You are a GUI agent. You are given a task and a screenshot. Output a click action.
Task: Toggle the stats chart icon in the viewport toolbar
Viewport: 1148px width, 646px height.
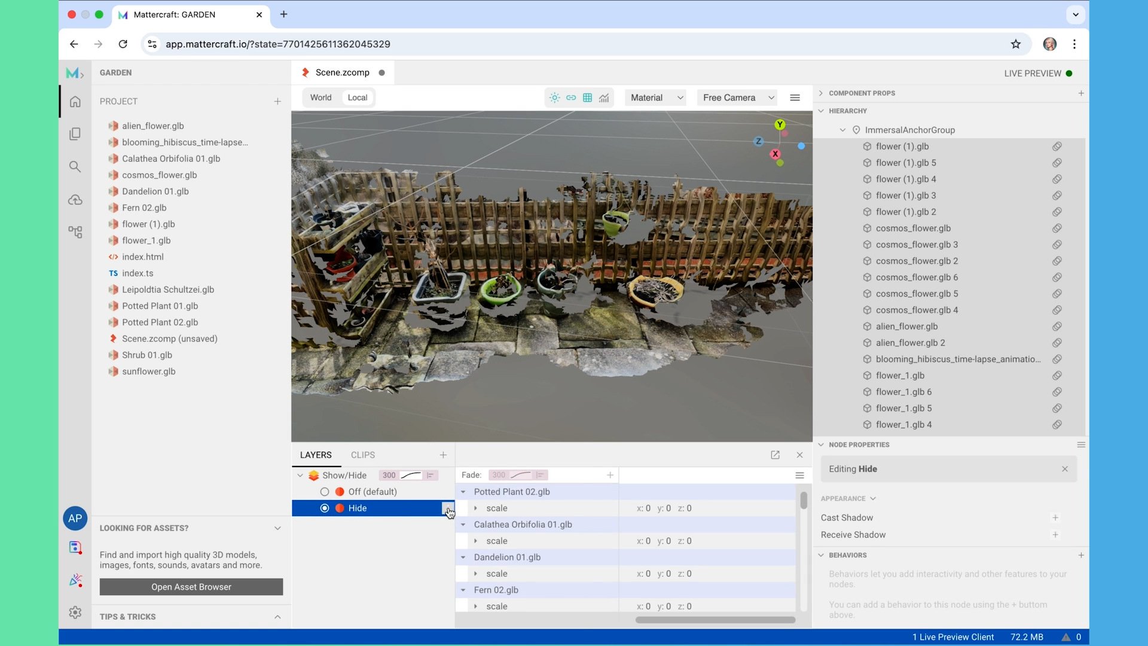604,97
